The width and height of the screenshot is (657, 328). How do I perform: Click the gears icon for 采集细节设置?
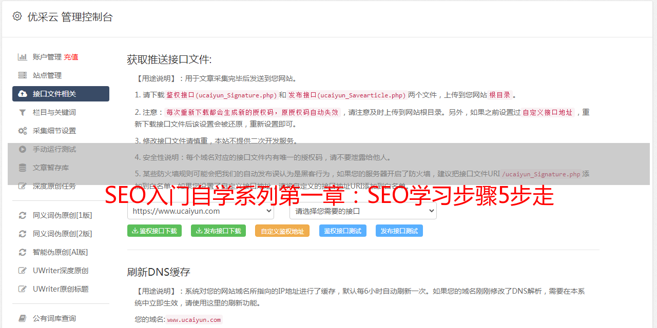[23, 131]
